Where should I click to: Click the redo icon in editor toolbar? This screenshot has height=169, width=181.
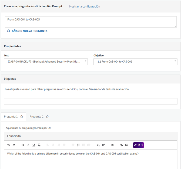[14, 145]
